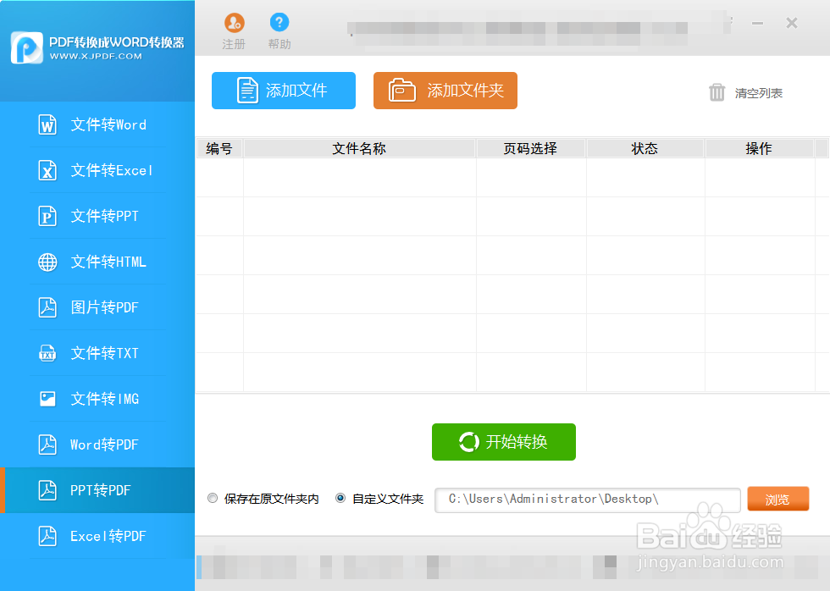
Task: Switch to 文件转IMG mode
Action: [97, 399]
